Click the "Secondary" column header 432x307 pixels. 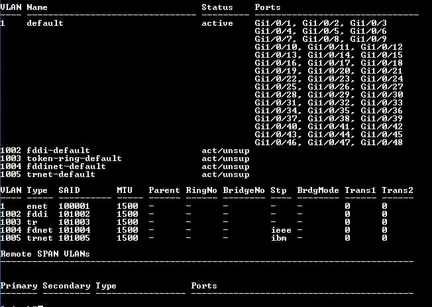click(66, 286)
